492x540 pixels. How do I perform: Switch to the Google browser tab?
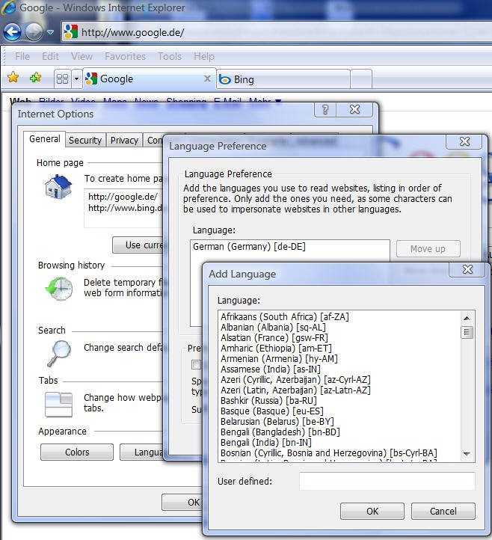click(x=150, y=79)
